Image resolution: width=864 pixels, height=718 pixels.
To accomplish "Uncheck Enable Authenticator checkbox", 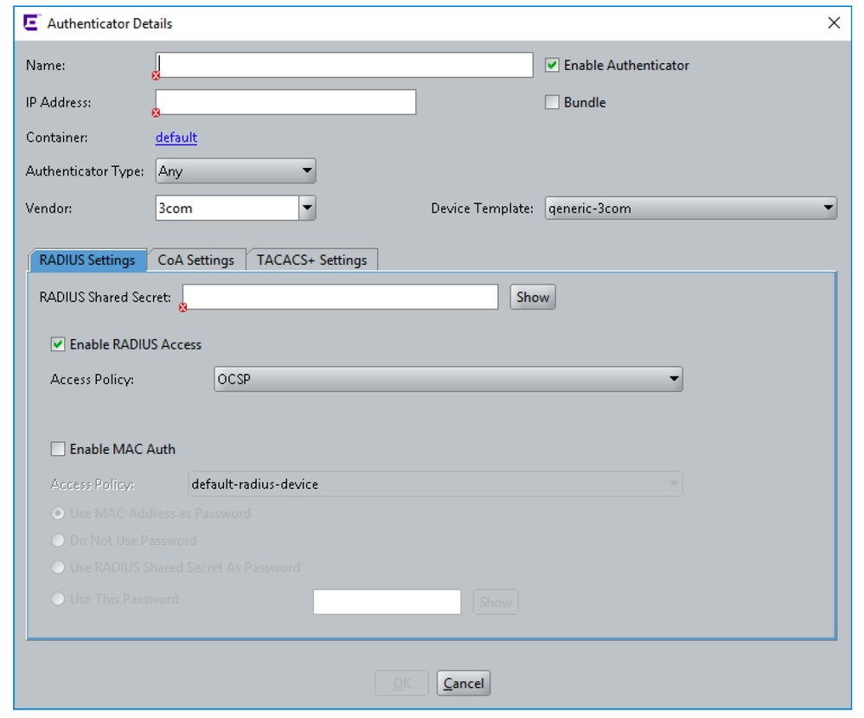I will (x=552, y=65).
